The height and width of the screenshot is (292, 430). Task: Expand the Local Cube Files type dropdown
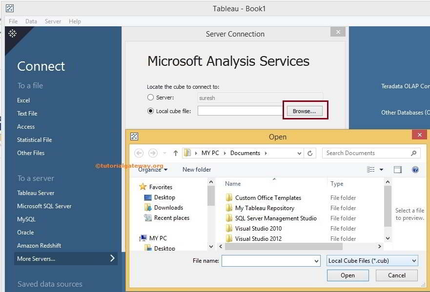click(x=414, y=261)
